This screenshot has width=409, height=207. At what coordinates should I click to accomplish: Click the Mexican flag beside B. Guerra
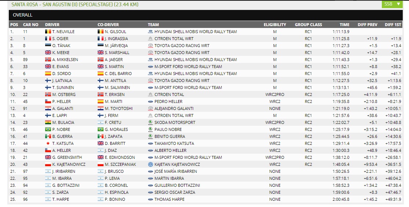(x=48, y=136)
